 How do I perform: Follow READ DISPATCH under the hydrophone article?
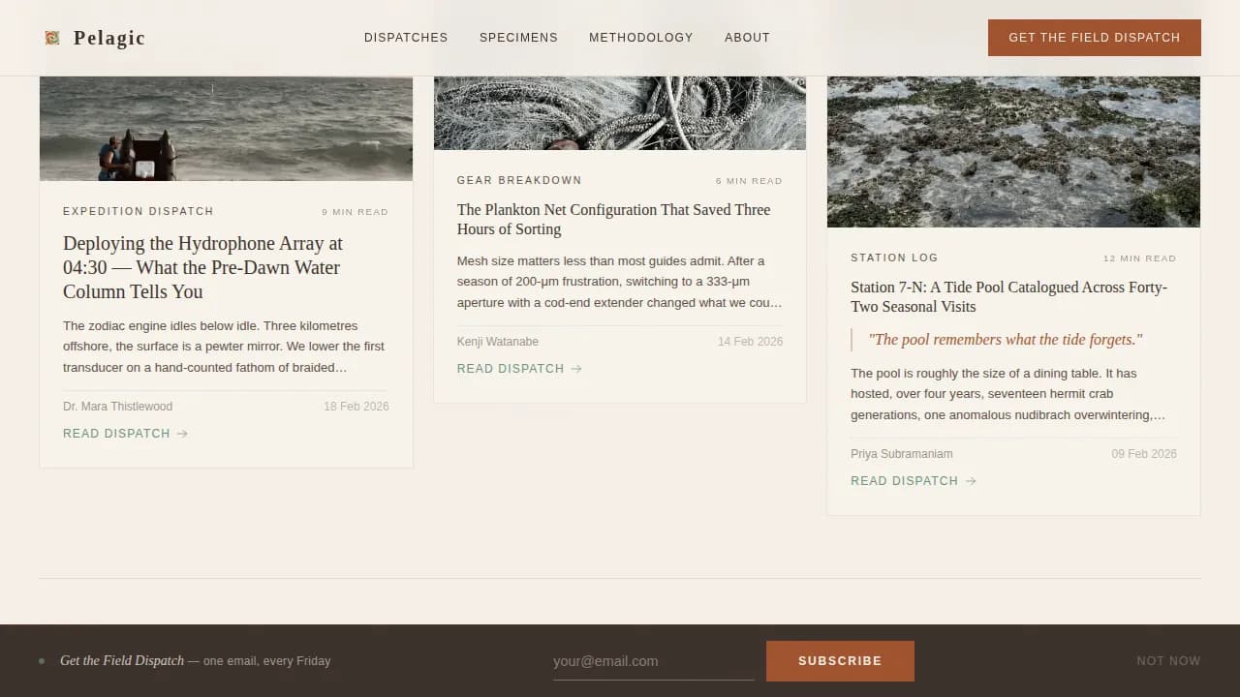click(116, 434)
